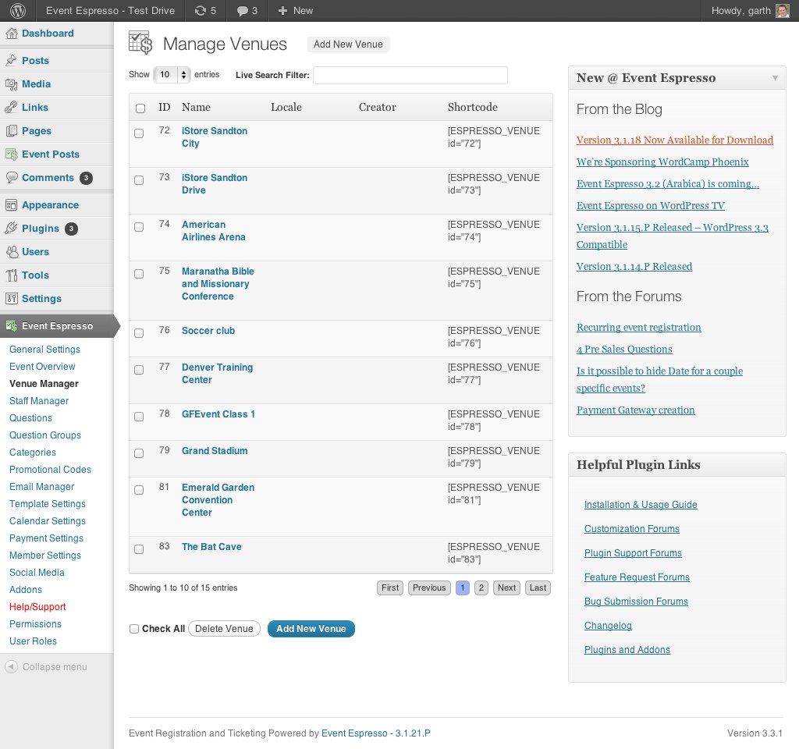Viewport: 799px width, 749px height.
Task: Click the Settings icon in sidebar
Action: [11, 299]
